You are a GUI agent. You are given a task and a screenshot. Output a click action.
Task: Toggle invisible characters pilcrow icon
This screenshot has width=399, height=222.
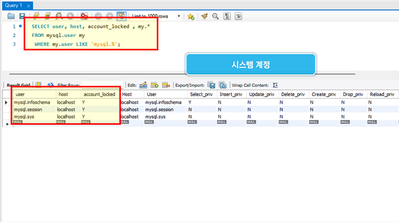coord(227,16)
